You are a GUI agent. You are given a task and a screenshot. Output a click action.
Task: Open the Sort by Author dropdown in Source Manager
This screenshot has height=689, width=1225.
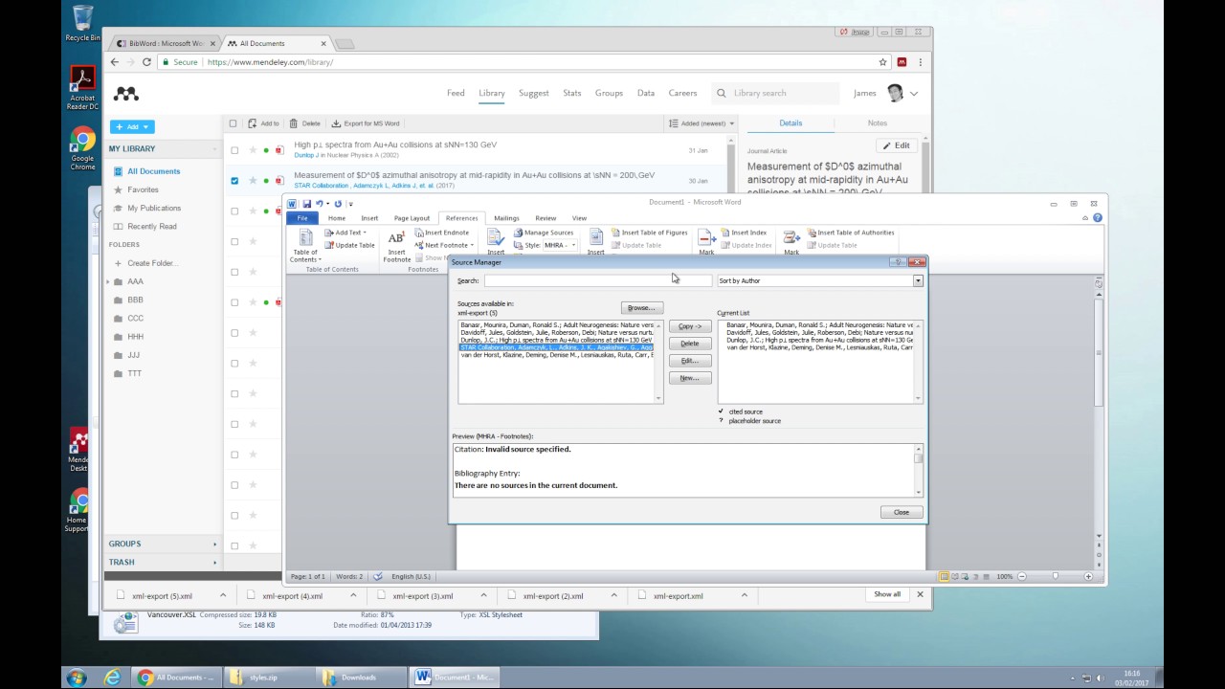[x=918, y=280]
